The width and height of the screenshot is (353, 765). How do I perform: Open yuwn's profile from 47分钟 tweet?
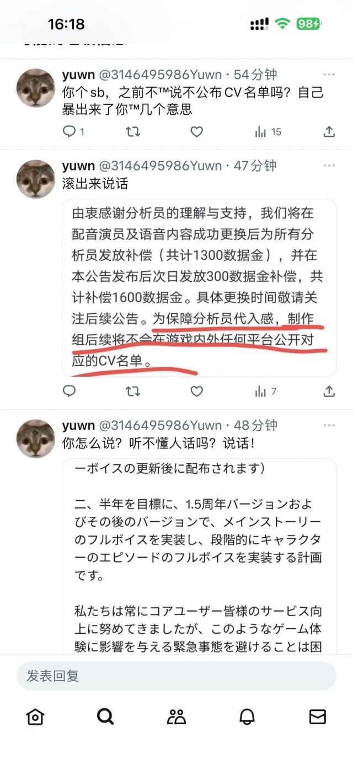coord(35,179)
